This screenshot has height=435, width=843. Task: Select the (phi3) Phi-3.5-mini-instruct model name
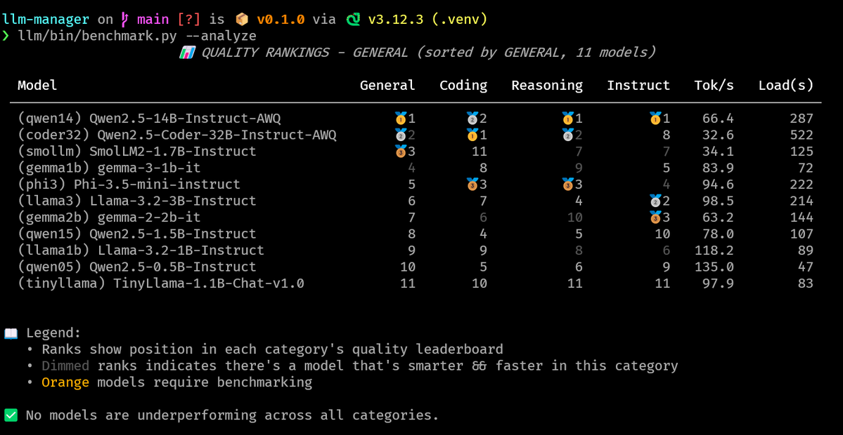(x=129, y=184)
